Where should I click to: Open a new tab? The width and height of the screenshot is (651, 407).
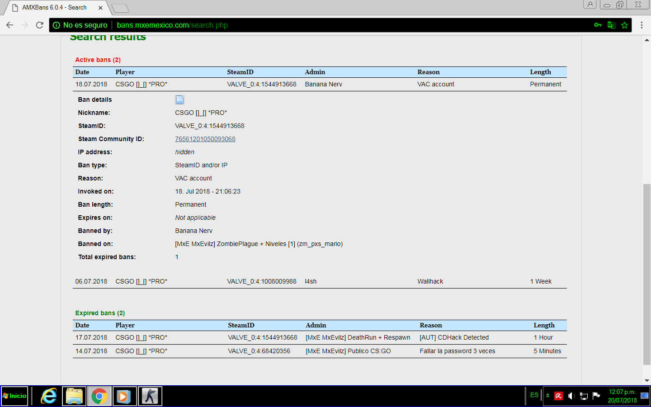(120, 8)
